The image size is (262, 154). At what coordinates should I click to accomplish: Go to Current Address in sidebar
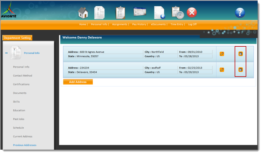[x=23, y=137]
